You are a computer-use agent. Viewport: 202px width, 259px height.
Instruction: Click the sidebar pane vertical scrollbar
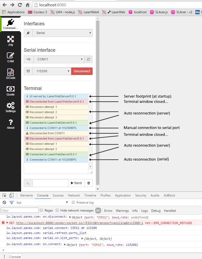(x=98, y=102)
